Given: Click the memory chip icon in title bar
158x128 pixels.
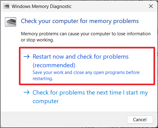Looking at the screenshot, I should coord(6,6).
